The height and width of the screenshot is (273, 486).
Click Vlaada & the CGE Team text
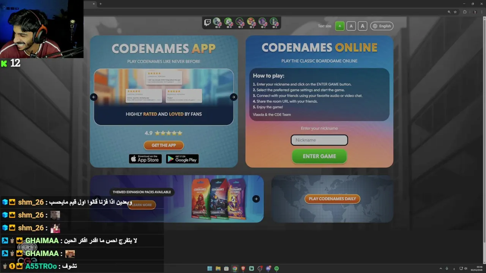(x=272, y=115)
